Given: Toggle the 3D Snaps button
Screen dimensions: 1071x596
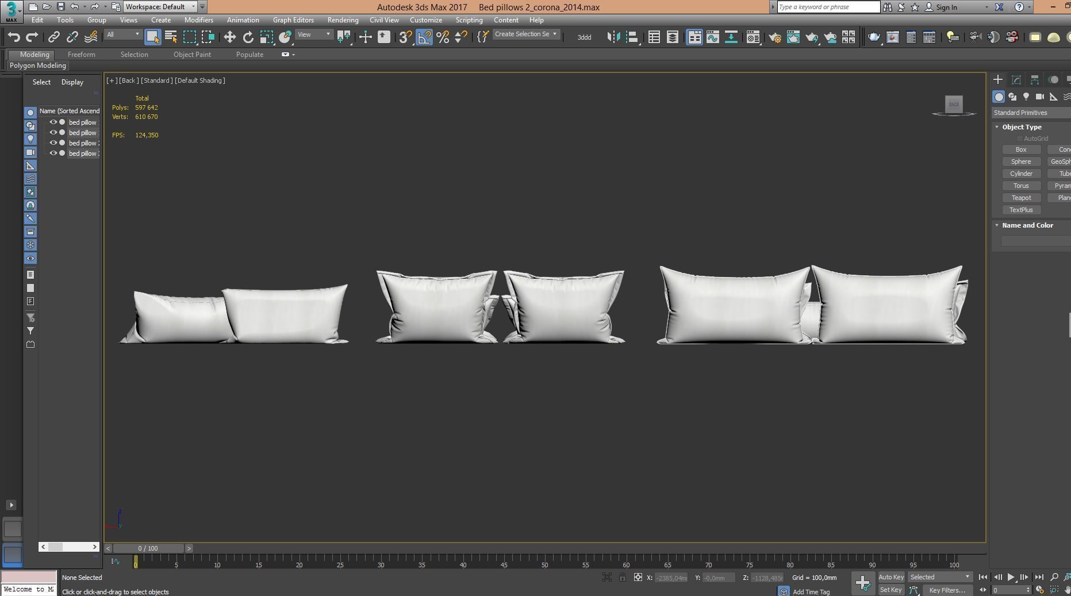Looking at the screenshot, I should (405, 37).
